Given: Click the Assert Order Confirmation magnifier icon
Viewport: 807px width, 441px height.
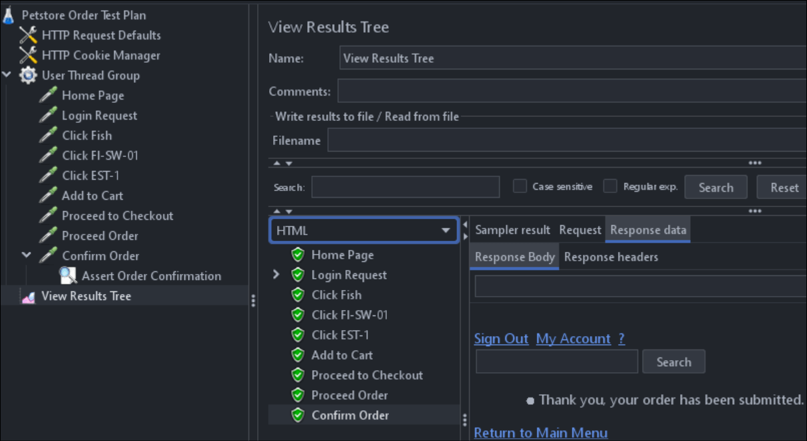Looking at the screenshot, I should pos(67,275).
